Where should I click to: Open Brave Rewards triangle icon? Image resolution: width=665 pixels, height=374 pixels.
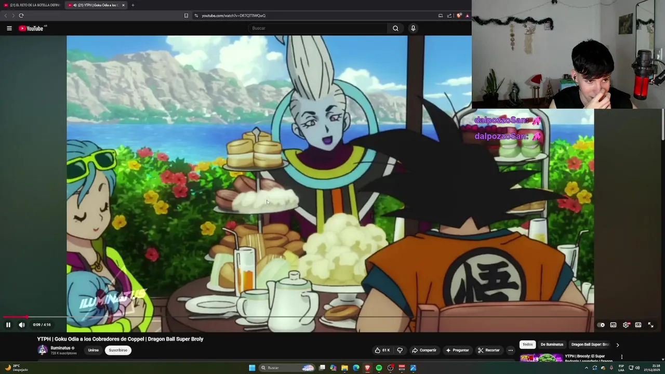click(x=467, y=16)
